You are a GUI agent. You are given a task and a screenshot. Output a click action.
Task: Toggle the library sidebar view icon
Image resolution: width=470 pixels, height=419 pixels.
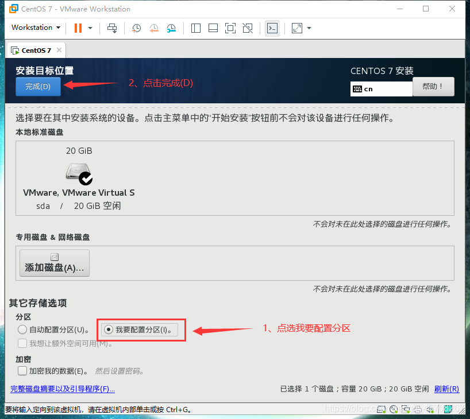pyautogui.click(x=196, y=28)
